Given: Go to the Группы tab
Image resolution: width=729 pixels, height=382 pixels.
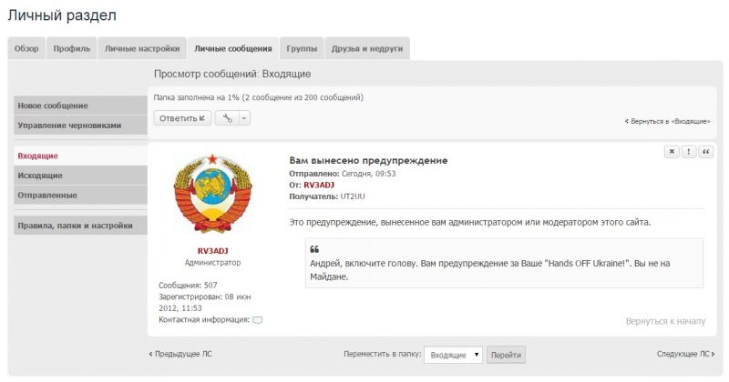Looking at the screenshot, I should tap(302, 49).
